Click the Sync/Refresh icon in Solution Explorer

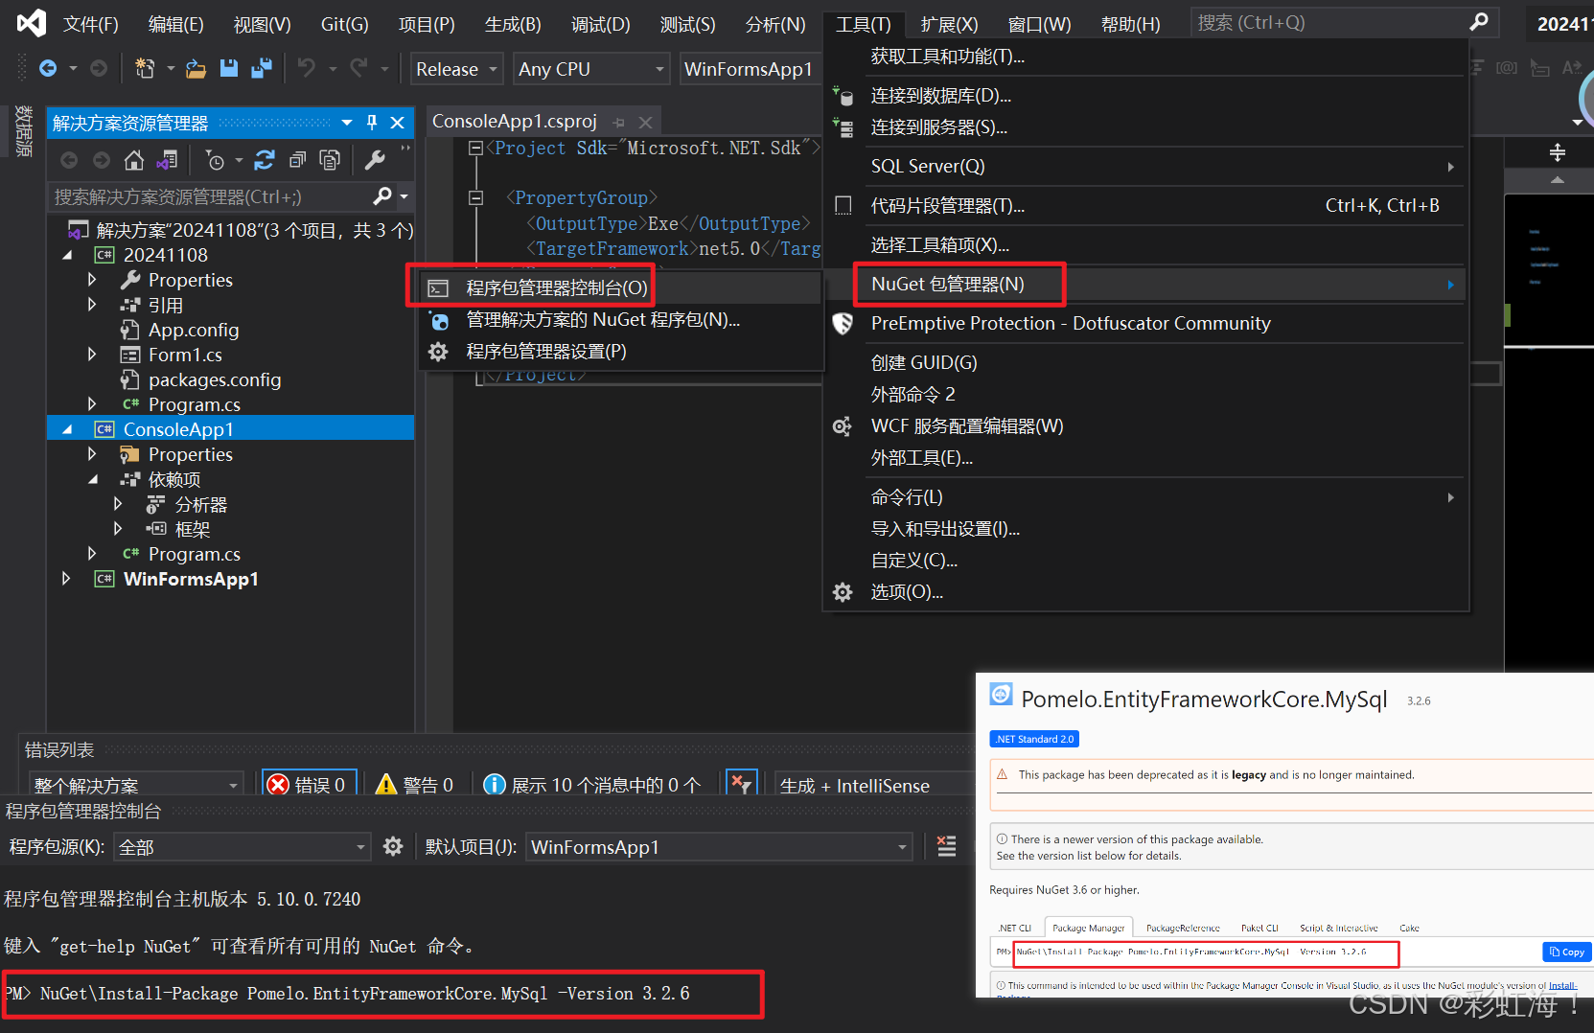pos(265,160)
